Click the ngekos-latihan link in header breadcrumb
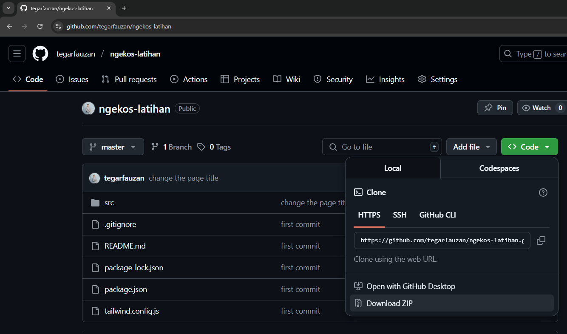Image resolution: width=567 pixels, height=334 pixels. (135, 54)
